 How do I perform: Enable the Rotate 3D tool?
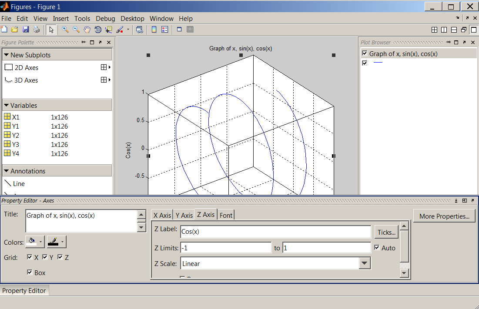[97, 30]
